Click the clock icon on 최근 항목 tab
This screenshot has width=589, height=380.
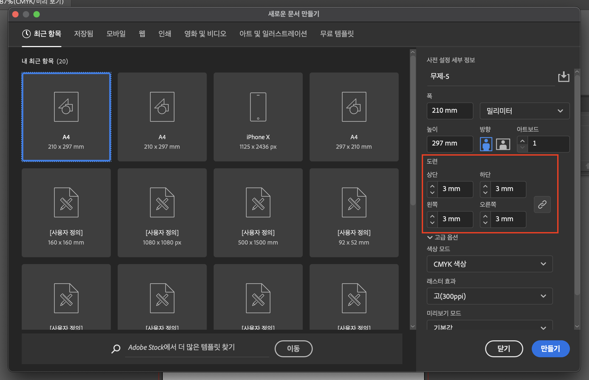[x=27, y=34]
